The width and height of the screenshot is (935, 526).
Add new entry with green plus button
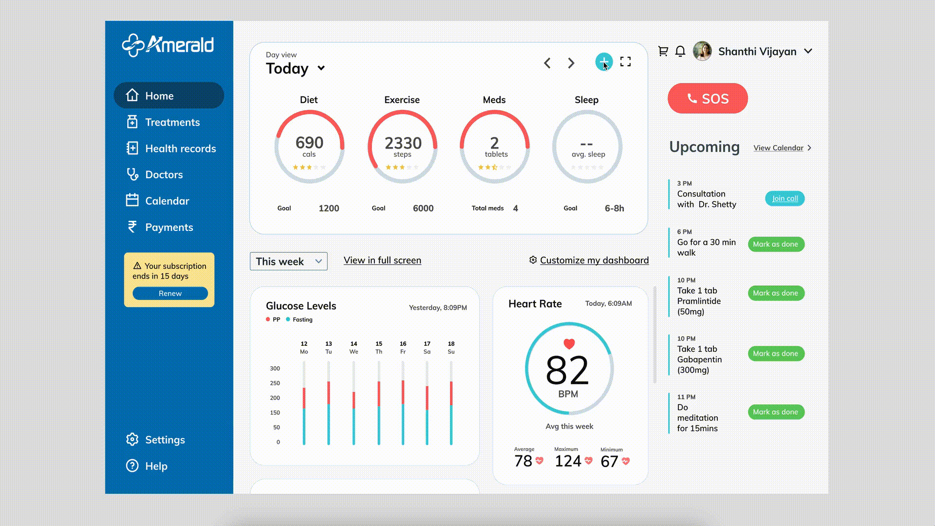click(x=604, y=62)
